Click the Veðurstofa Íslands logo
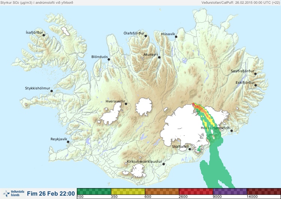281x199 pixels. [13, 193]
